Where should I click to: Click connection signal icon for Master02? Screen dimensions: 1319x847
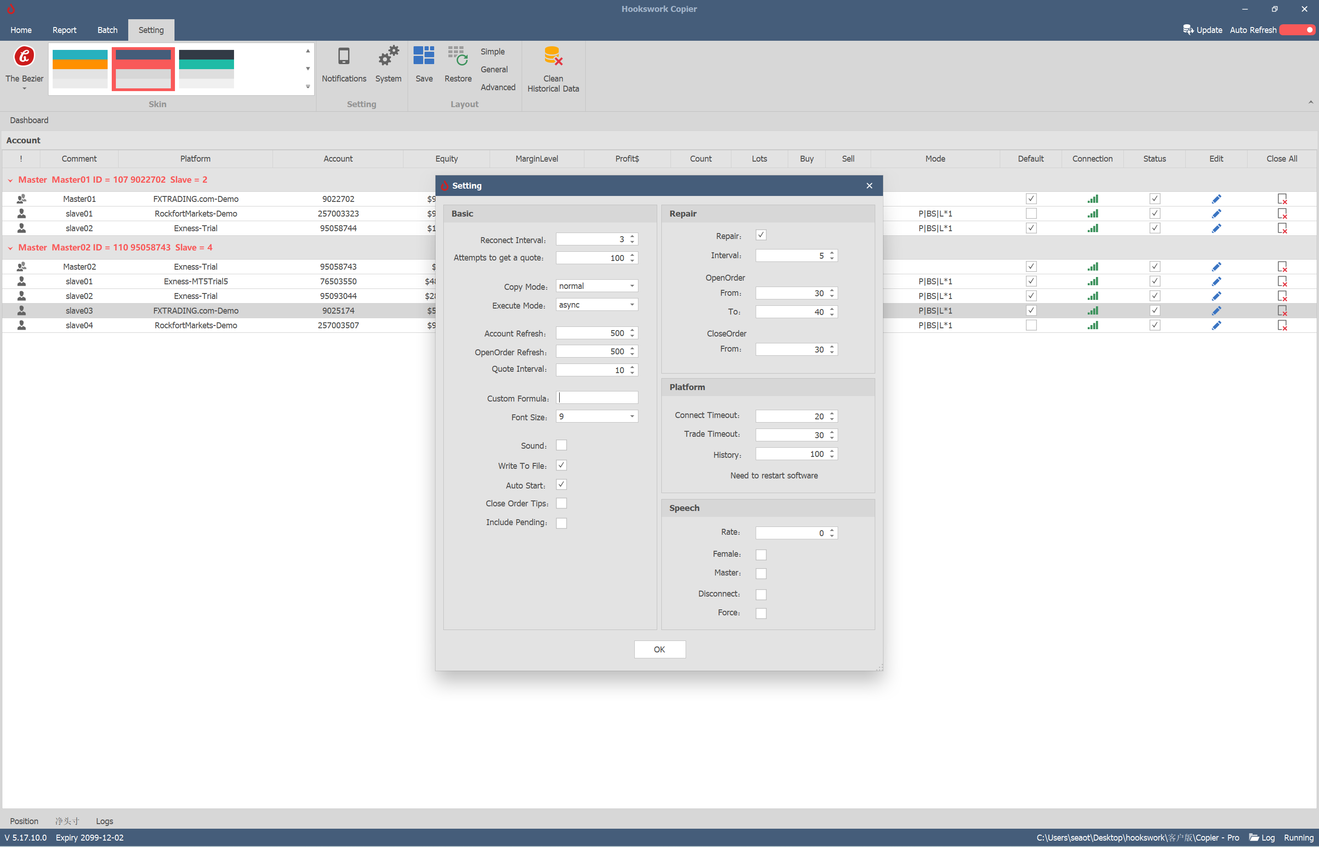coord(1092,267)
